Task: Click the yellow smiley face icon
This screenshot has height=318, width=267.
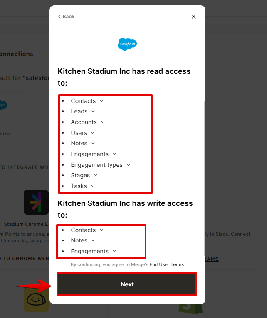Action: click(36, 300)
